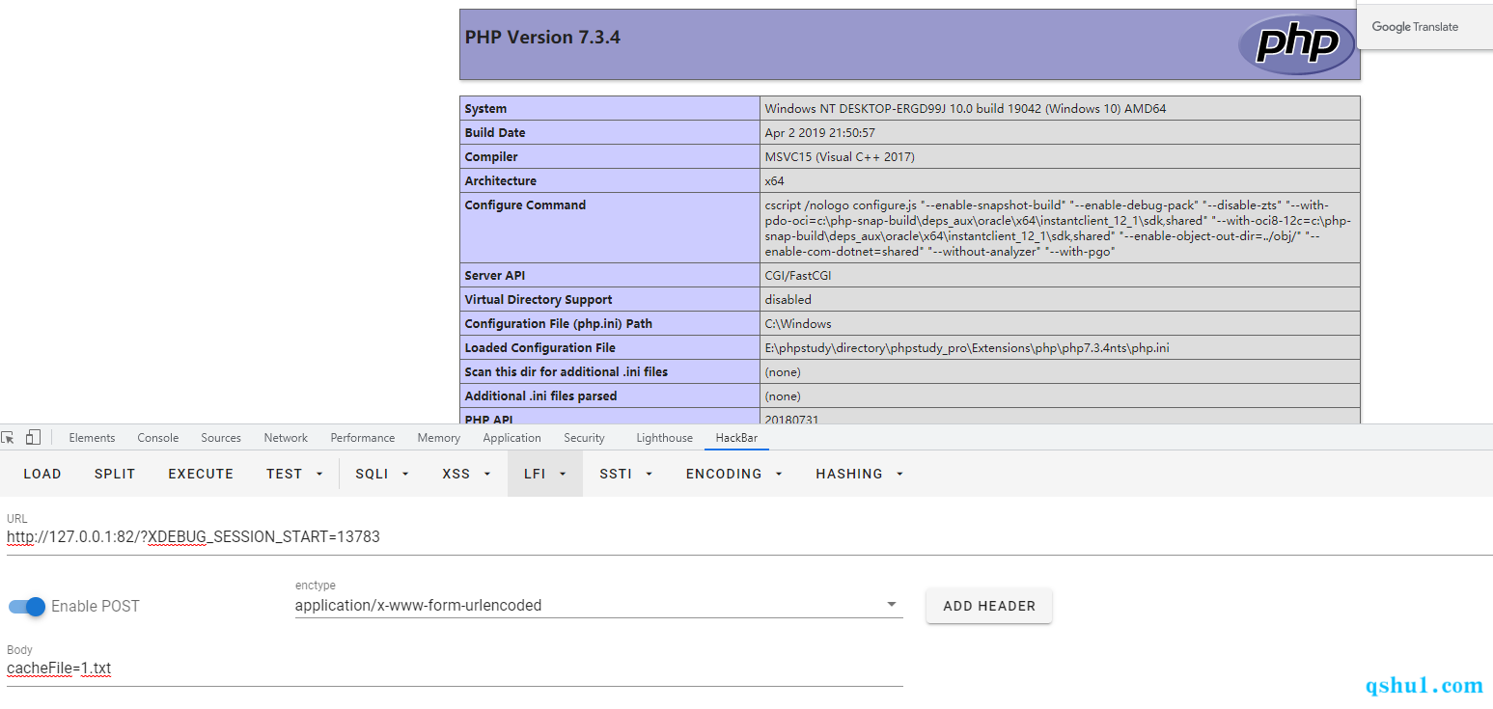The image size is (1493, 709).
Task: Click the C:\Windows php.ini path value
Action: [x=798, y=323]
